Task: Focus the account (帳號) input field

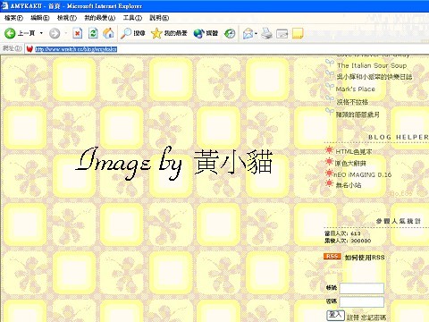Action: coord(362,288)
